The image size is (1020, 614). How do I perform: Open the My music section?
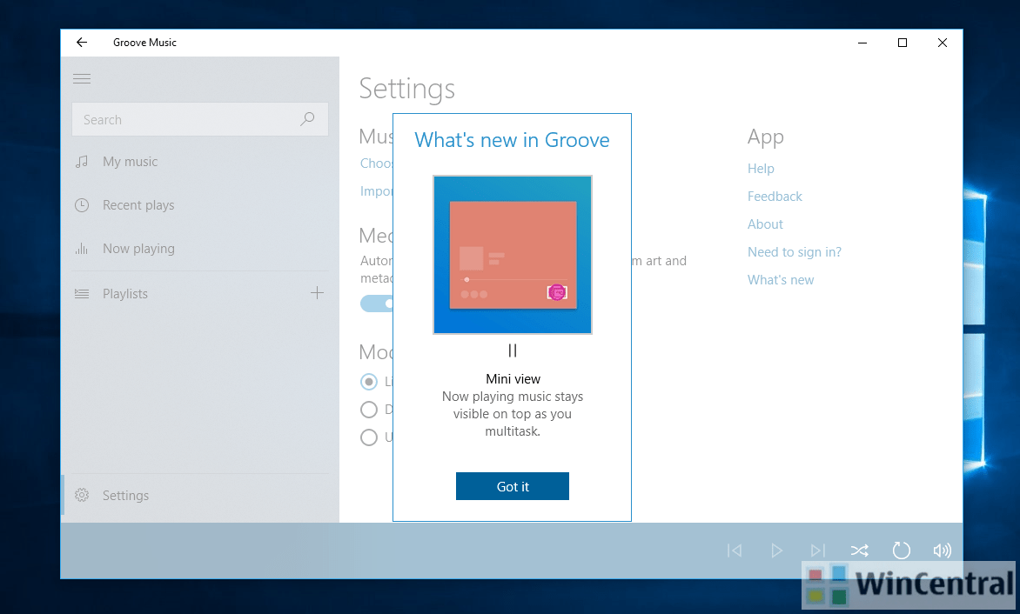click(130, 161)
